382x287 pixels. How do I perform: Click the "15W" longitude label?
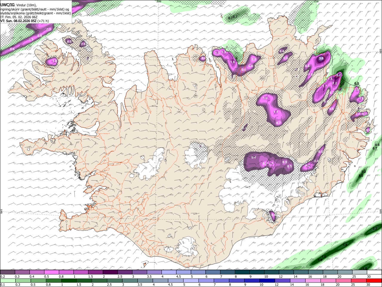point(316,1)
